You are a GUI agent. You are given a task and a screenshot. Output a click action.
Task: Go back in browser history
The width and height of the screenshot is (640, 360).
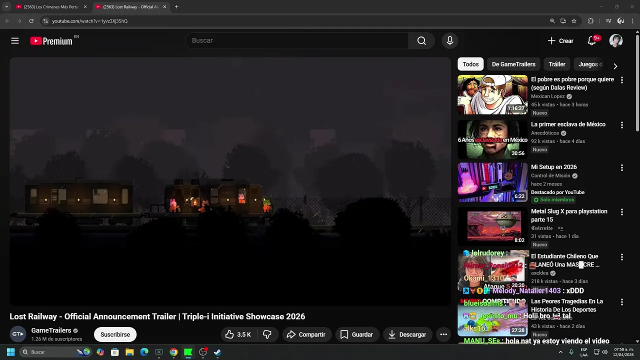coord(7,21)
